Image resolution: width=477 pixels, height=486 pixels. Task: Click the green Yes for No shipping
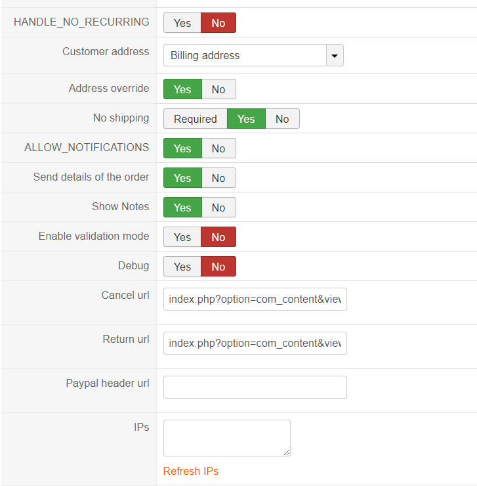pos(246,119)
